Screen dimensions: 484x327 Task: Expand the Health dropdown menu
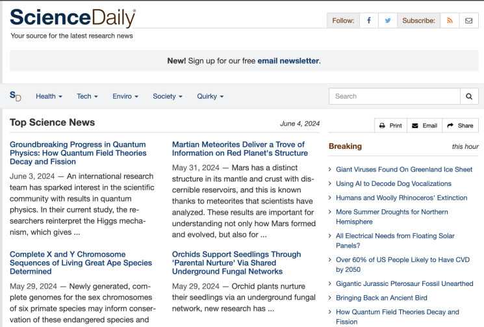(x=49, y=96)
